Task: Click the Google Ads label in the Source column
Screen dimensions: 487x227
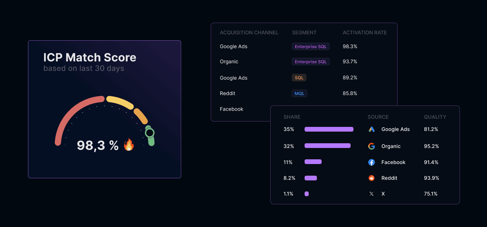Action: click(396, 129)
